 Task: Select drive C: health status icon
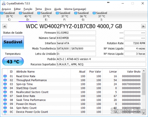tap(2, 13)
